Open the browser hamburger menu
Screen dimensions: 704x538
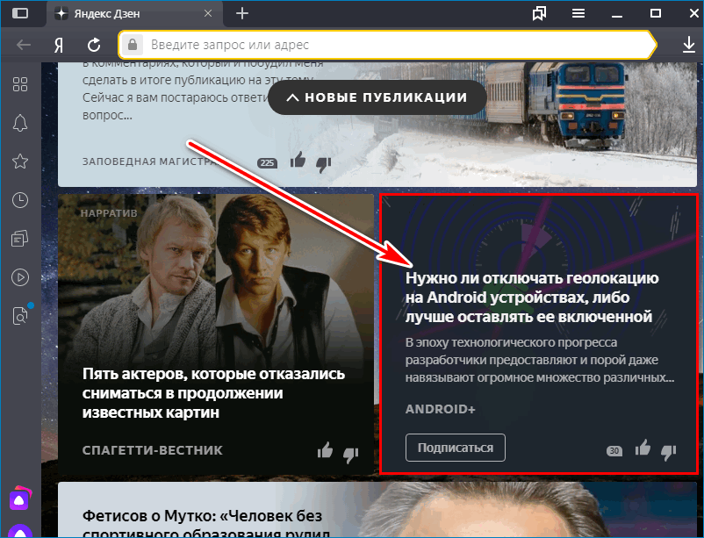click(x=578, y=14)
